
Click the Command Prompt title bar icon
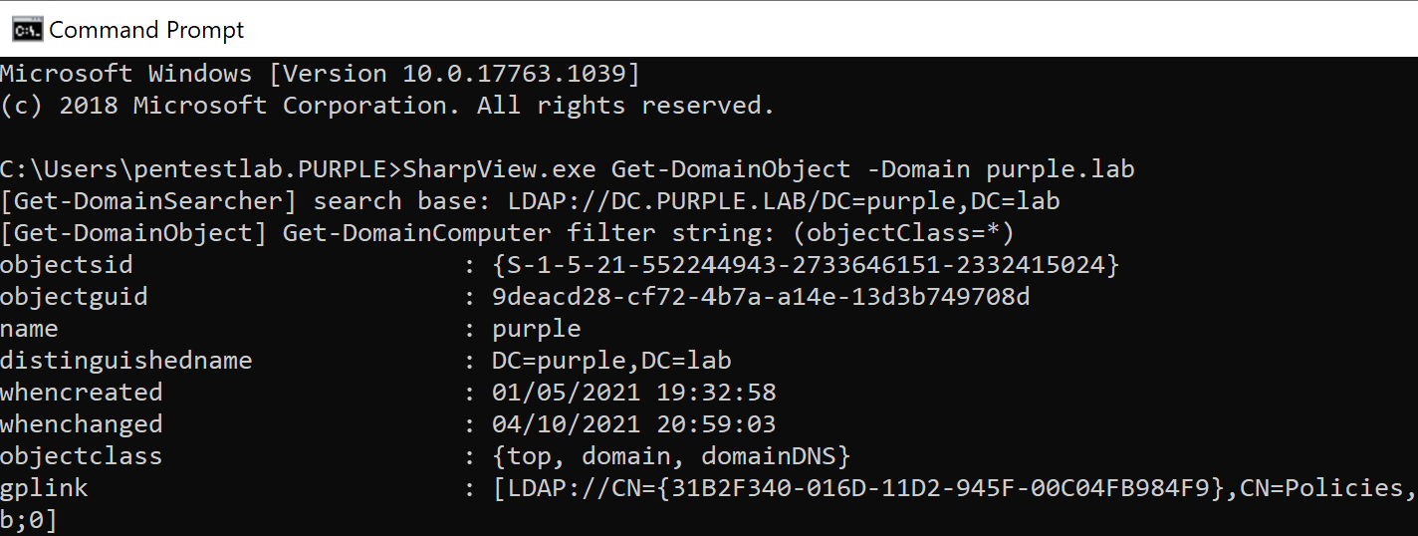coord(27,30)
